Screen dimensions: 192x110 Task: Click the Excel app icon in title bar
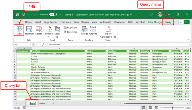tap(17, 15)
